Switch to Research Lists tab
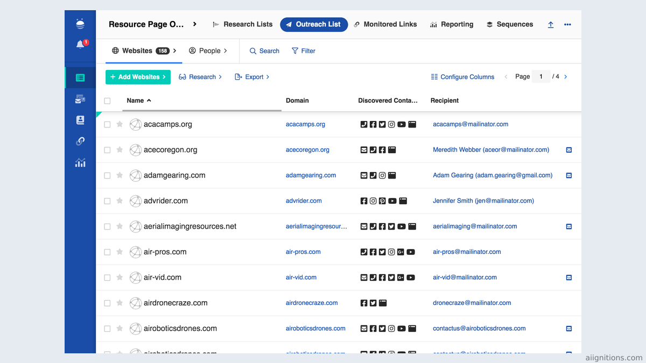Screen dimensions: 646x363 pyautogui.click(x=243, y=24)
